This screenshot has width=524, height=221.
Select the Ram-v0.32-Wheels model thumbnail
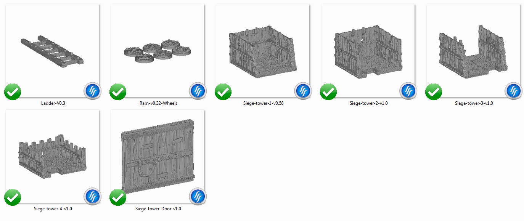pos(158,51)
